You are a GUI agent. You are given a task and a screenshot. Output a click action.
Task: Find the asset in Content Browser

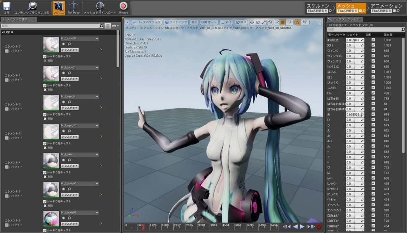click(32, 8)
